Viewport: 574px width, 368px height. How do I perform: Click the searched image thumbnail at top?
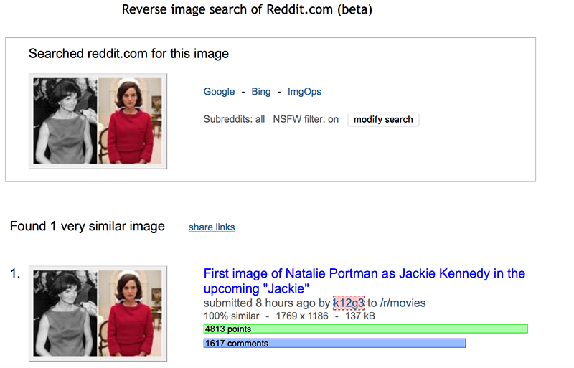pos(98,121)
